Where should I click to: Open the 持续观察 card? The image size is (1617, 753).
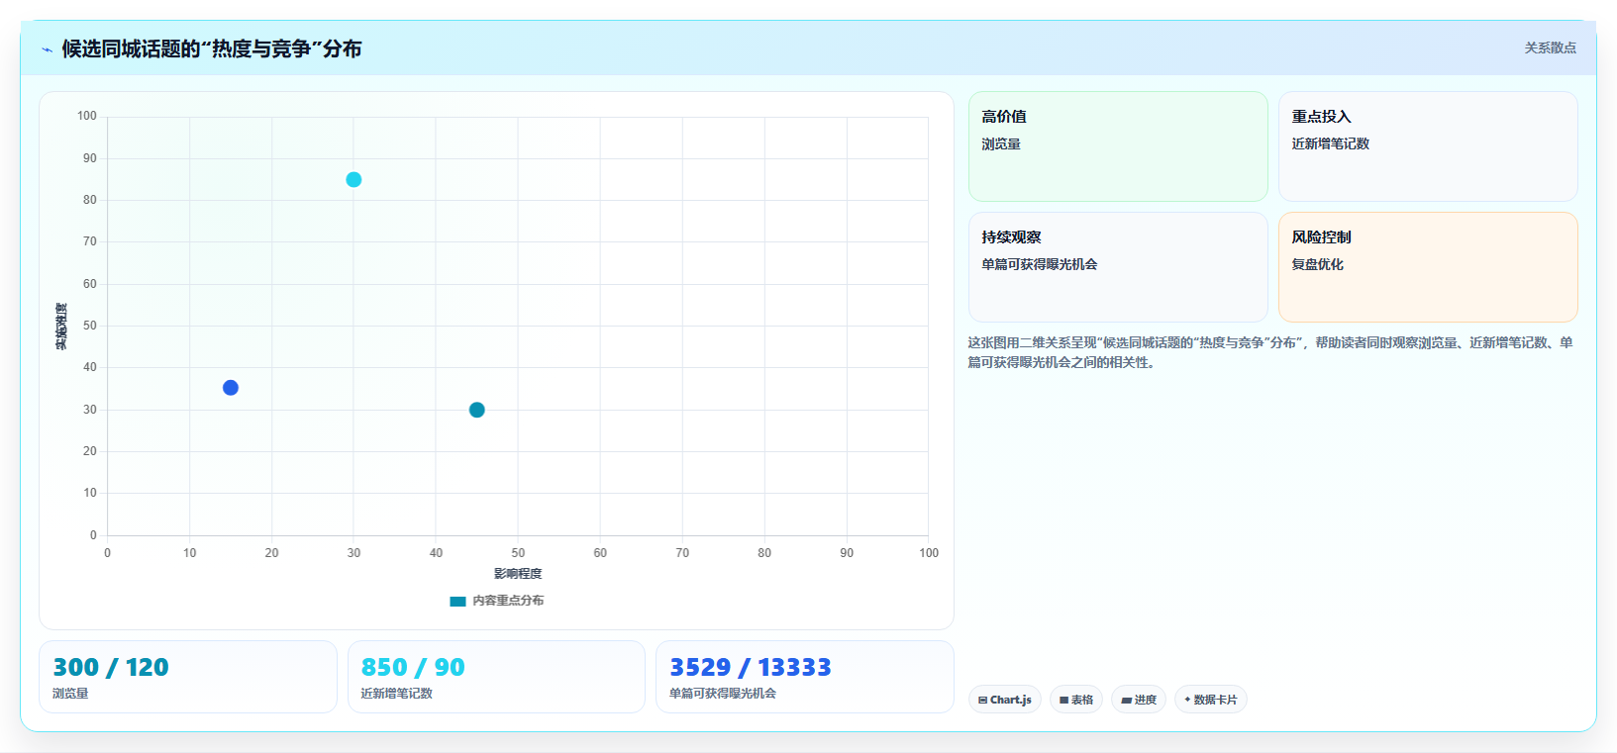[1118, 267]
